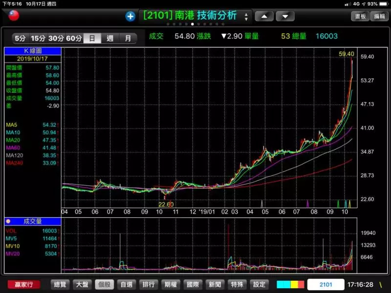Image resolution: width=391 pixels, height=293 pixels.
Task: Tap the 編輯 edit button
Action: click(x=380, y=17)
